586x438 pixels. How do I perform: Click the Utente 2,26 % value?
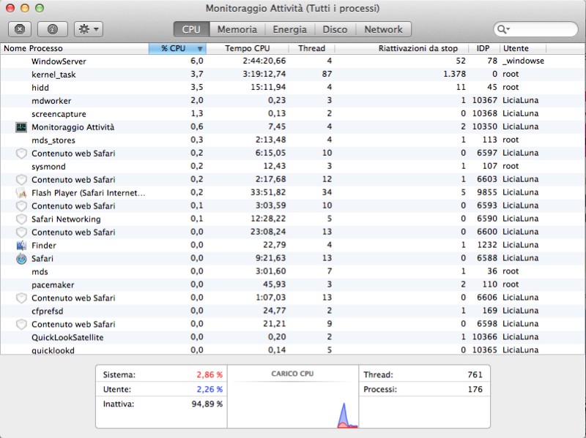pyautogui.click(x=209, y=389)
